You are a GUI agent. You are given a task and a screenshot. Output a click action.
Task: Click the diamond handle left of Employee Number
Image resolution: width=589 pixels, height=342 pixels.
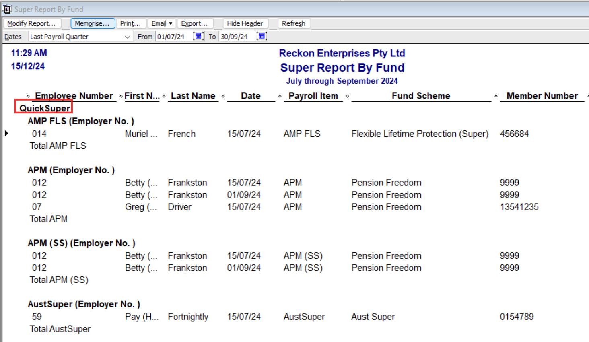tap(28, 96)
